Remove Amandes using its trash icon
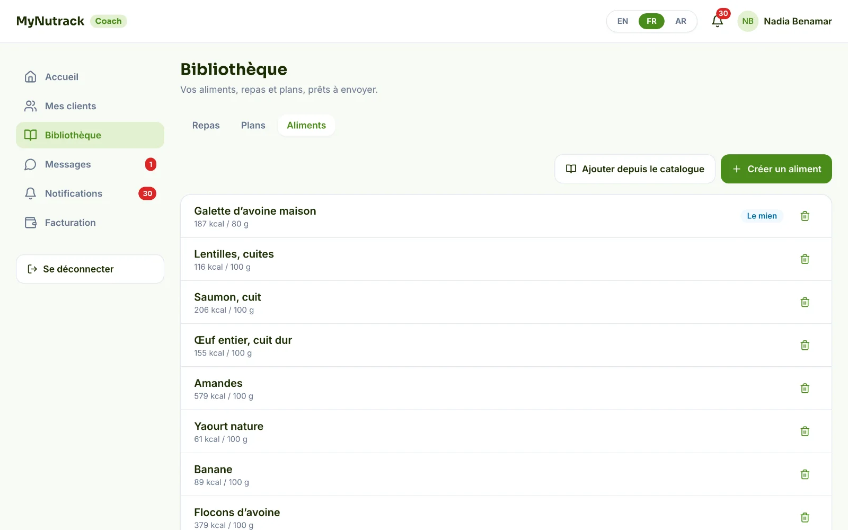The height and width of the screenshot is (530, 848). click(805, 388)
